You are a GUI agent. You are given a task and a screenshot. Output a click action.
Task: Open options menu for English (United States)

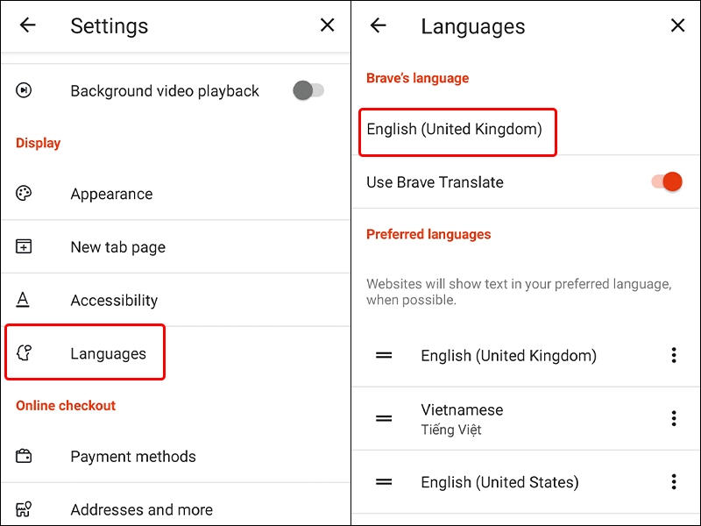[x=674, y=482]
